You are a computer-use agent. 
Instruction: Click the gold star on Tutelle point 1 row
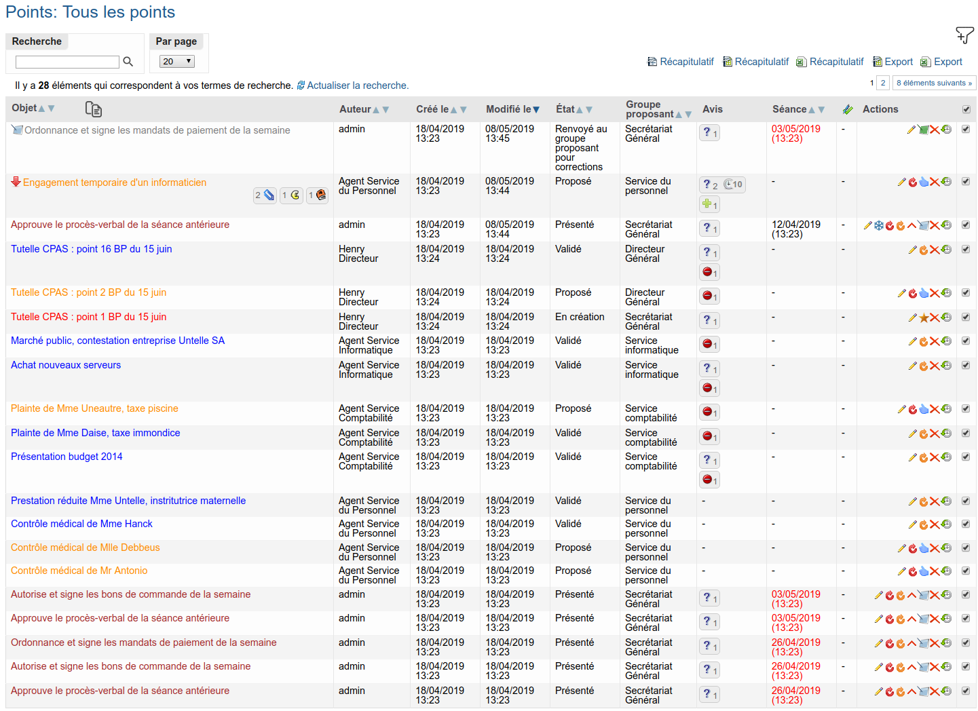coord(924,318)
